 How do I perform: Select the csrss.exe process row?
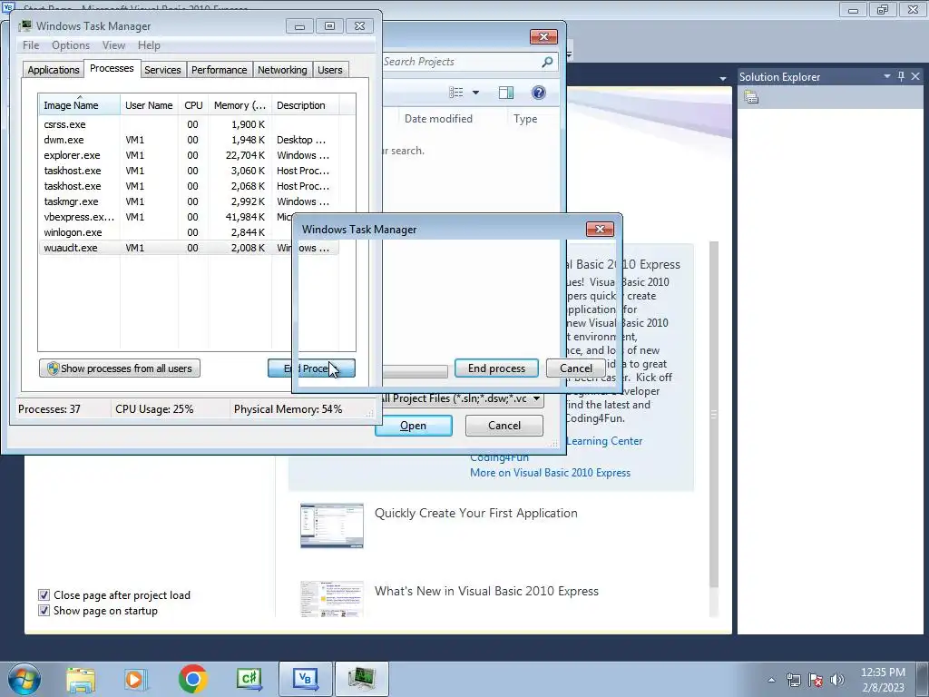(189, 124)
